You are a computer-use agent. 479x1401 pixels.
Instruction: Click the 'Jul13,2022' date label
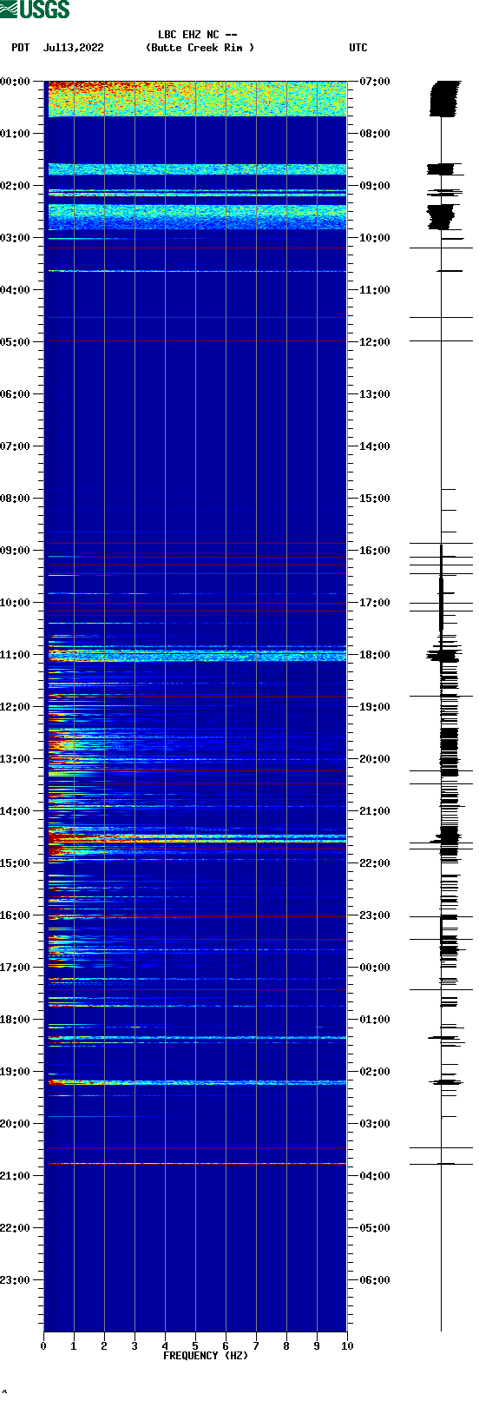pos(73,48)
